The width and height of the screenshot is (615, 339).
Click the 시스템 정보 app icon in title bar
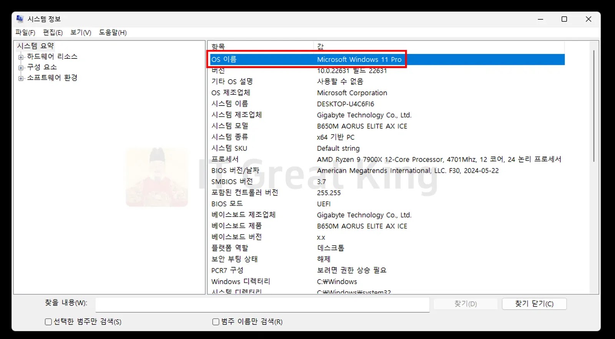point(20,19)
